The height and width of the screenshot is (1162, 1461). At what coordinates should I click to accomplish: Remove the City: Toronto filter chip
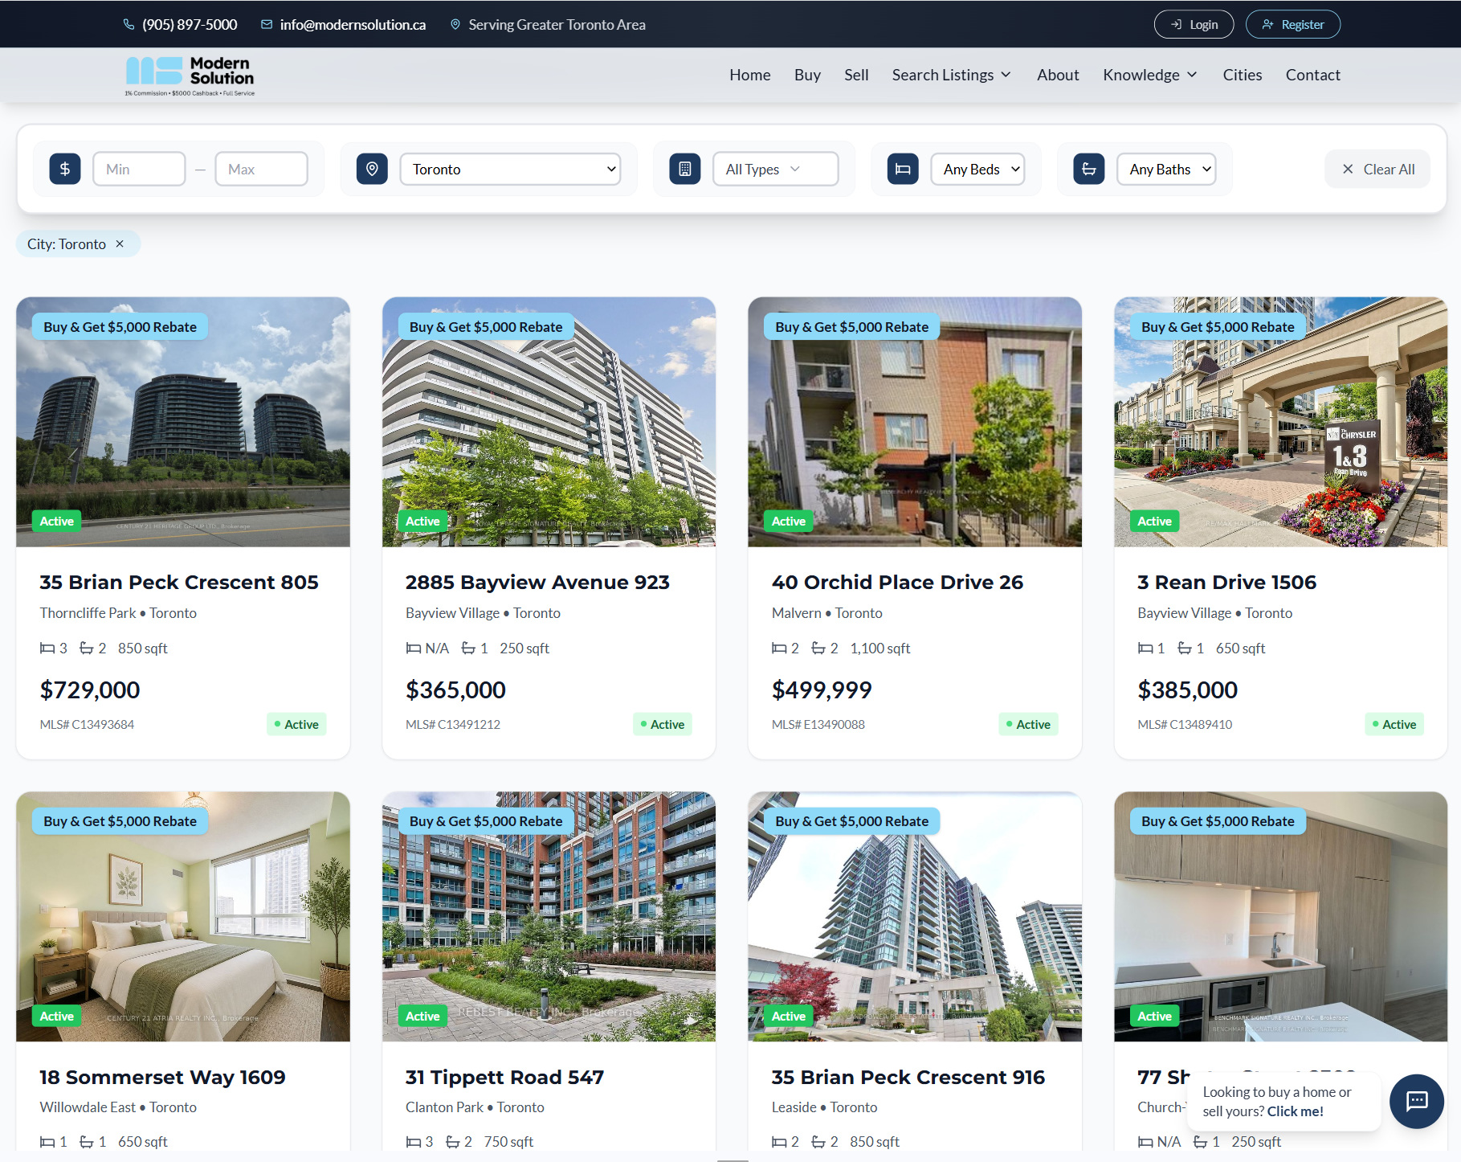click(x=120, y=243)
